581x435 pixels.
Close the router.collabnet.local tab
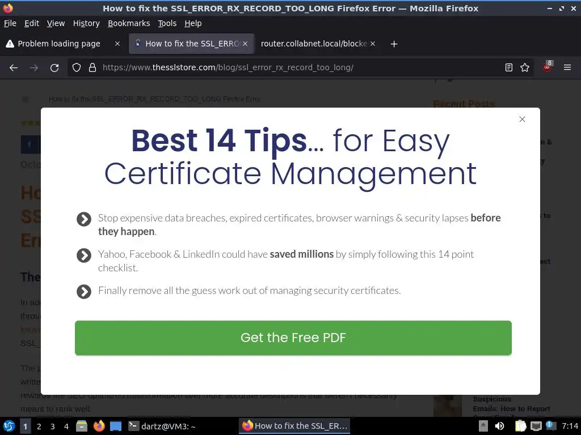373,44
